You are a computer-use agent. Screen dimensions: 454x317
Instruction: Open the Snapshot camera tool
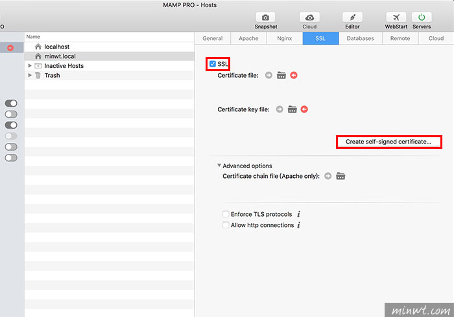(265, 17)
